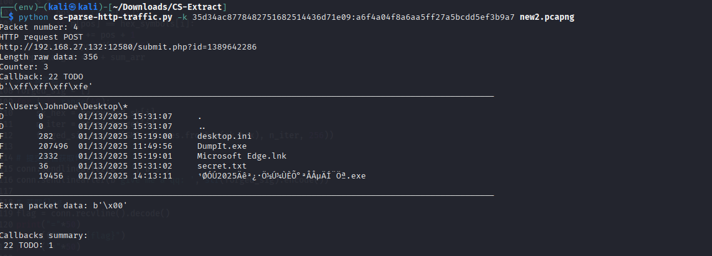712x256 pixels.
Task: Click the garbled-name .exe file entry
Action: (281, 176)
